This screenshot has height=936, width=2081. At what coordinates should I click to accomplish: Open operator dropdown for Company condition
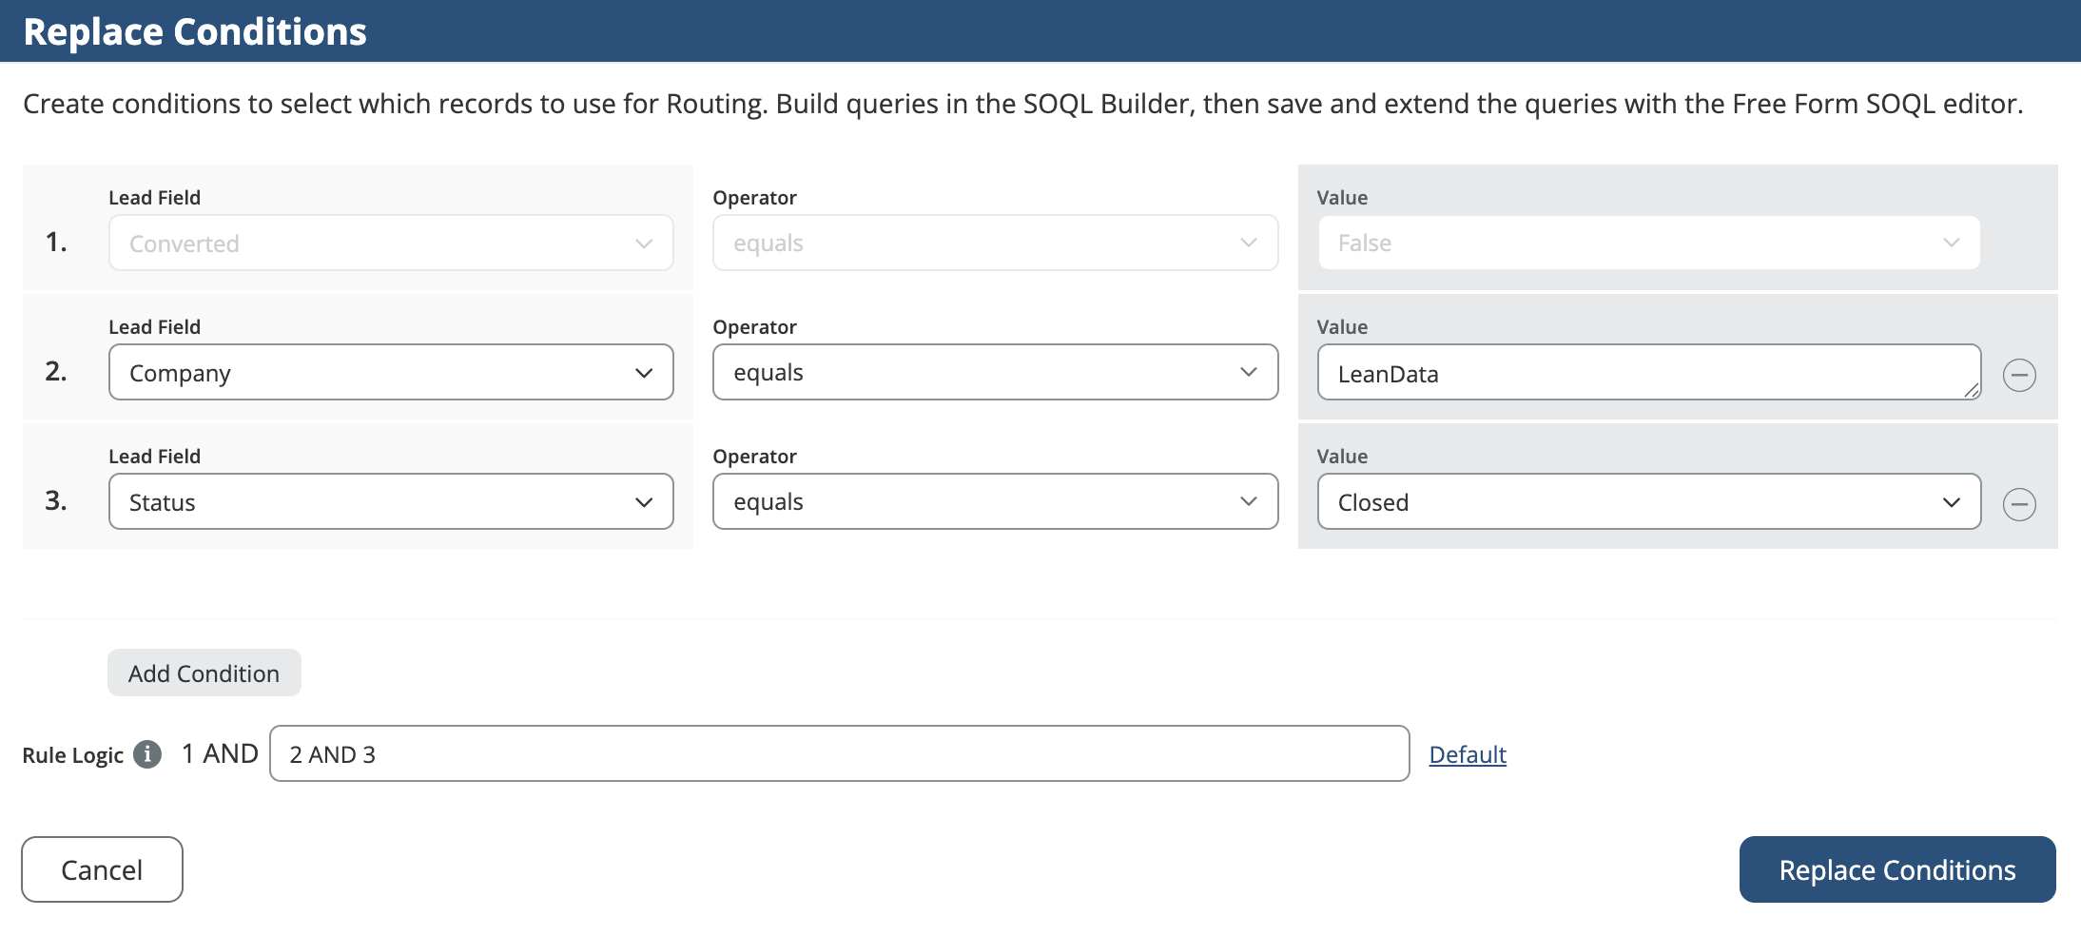[x=995, y=372]
